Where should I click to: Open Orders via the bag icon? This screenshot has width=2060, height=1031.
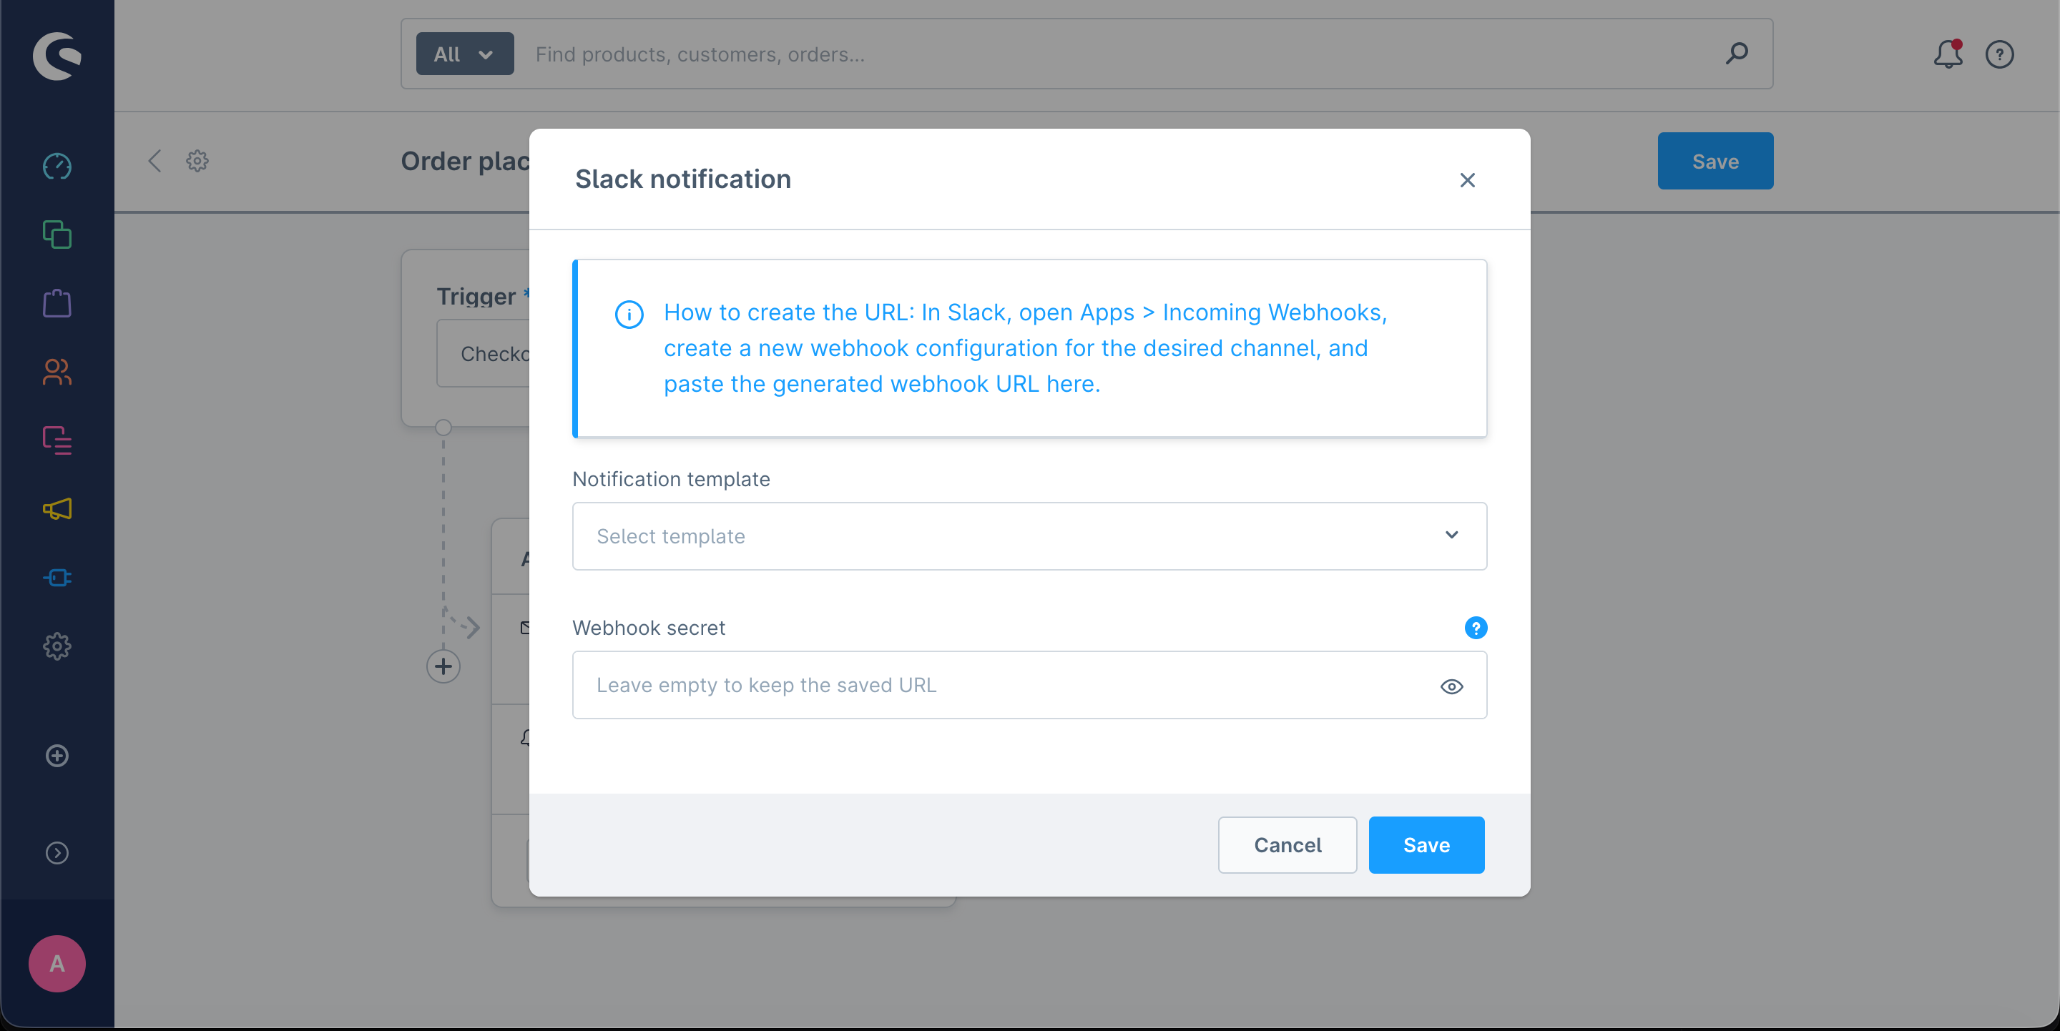tap(56, 303)
